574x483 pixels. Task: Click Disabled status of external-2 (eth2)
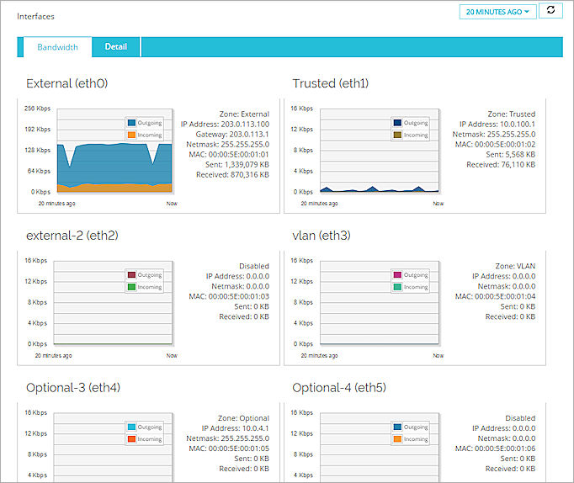254,266
